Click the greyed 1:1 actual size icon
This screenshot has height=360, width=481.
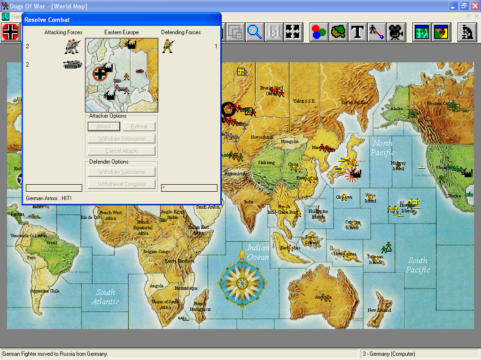point(274,32)
